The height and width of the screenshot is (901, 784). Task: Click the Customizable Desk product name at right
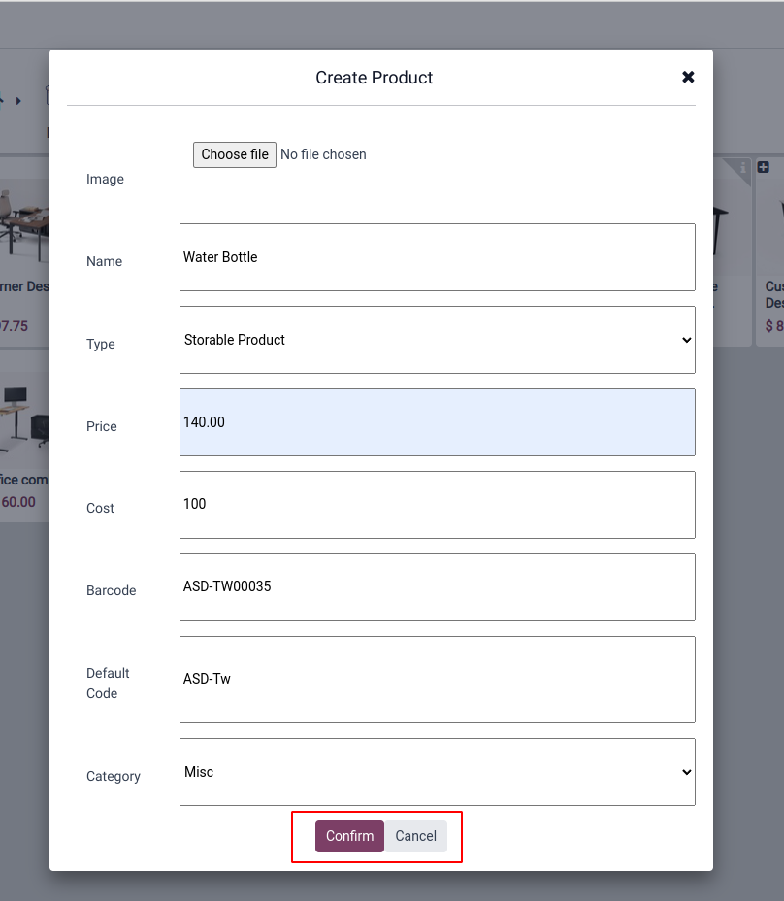click(774, 294)
